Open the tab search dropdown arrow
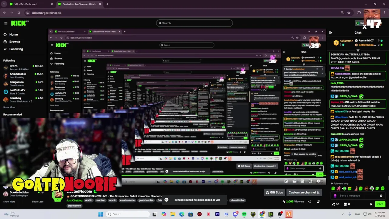 click(4, 4)
